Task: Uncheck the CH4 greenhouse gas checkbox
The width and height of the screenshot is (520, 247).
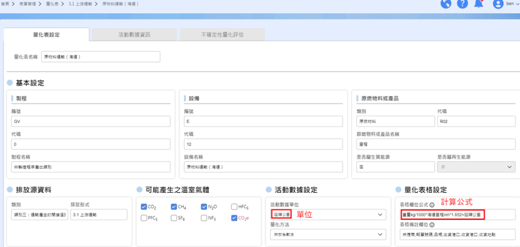Action: coord(174,207)
